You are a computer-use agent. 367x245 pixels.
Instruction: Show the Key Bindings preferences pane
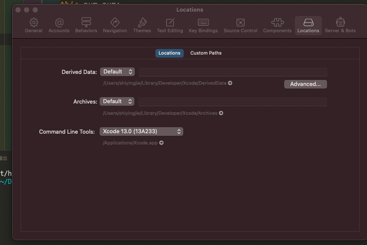coord(203,25)
